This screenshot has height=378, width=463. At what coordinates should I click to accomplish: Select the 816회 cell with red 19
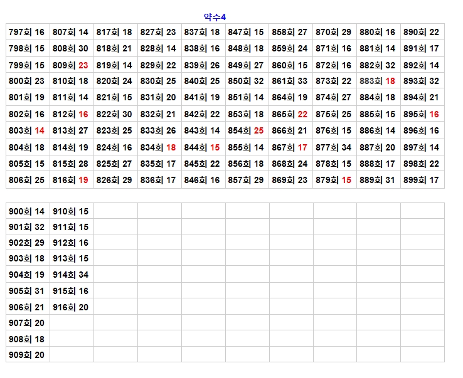pyautogui.click(x=71, y=180)
